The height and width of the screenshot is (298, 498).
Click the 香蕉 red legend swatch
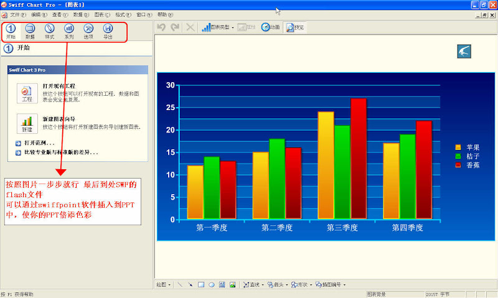click(x=458, y=165)
